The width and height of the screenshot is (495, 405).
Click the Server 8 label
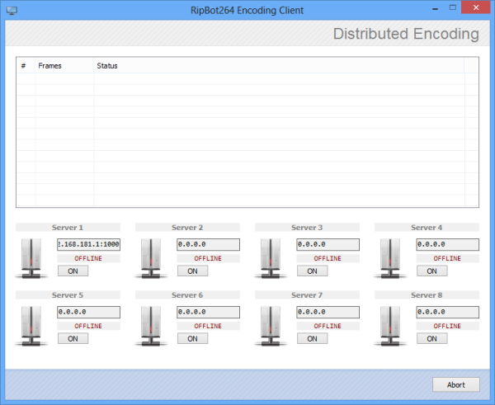tap(427, 294)
